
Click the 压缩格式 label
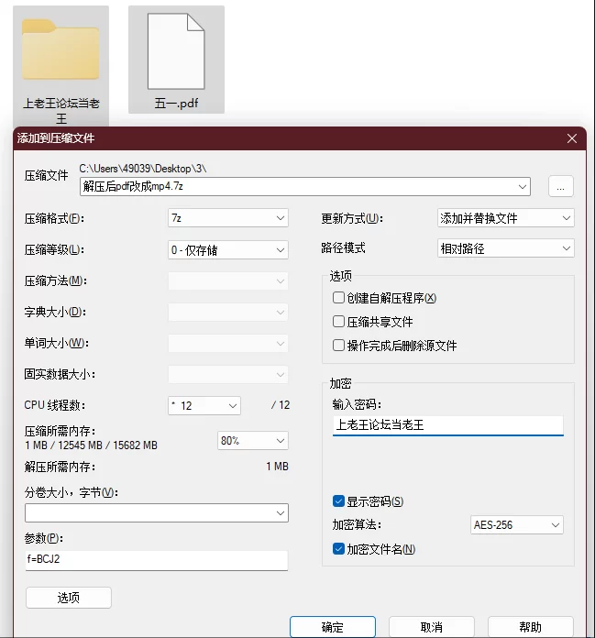(x=54, y=218)
